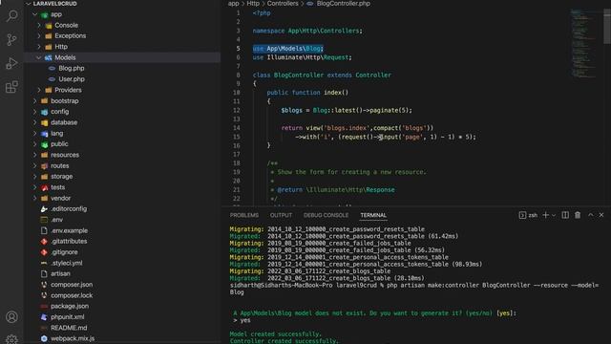Maximize the terminal panel size

pyautogui.click(x=591, y=215)
